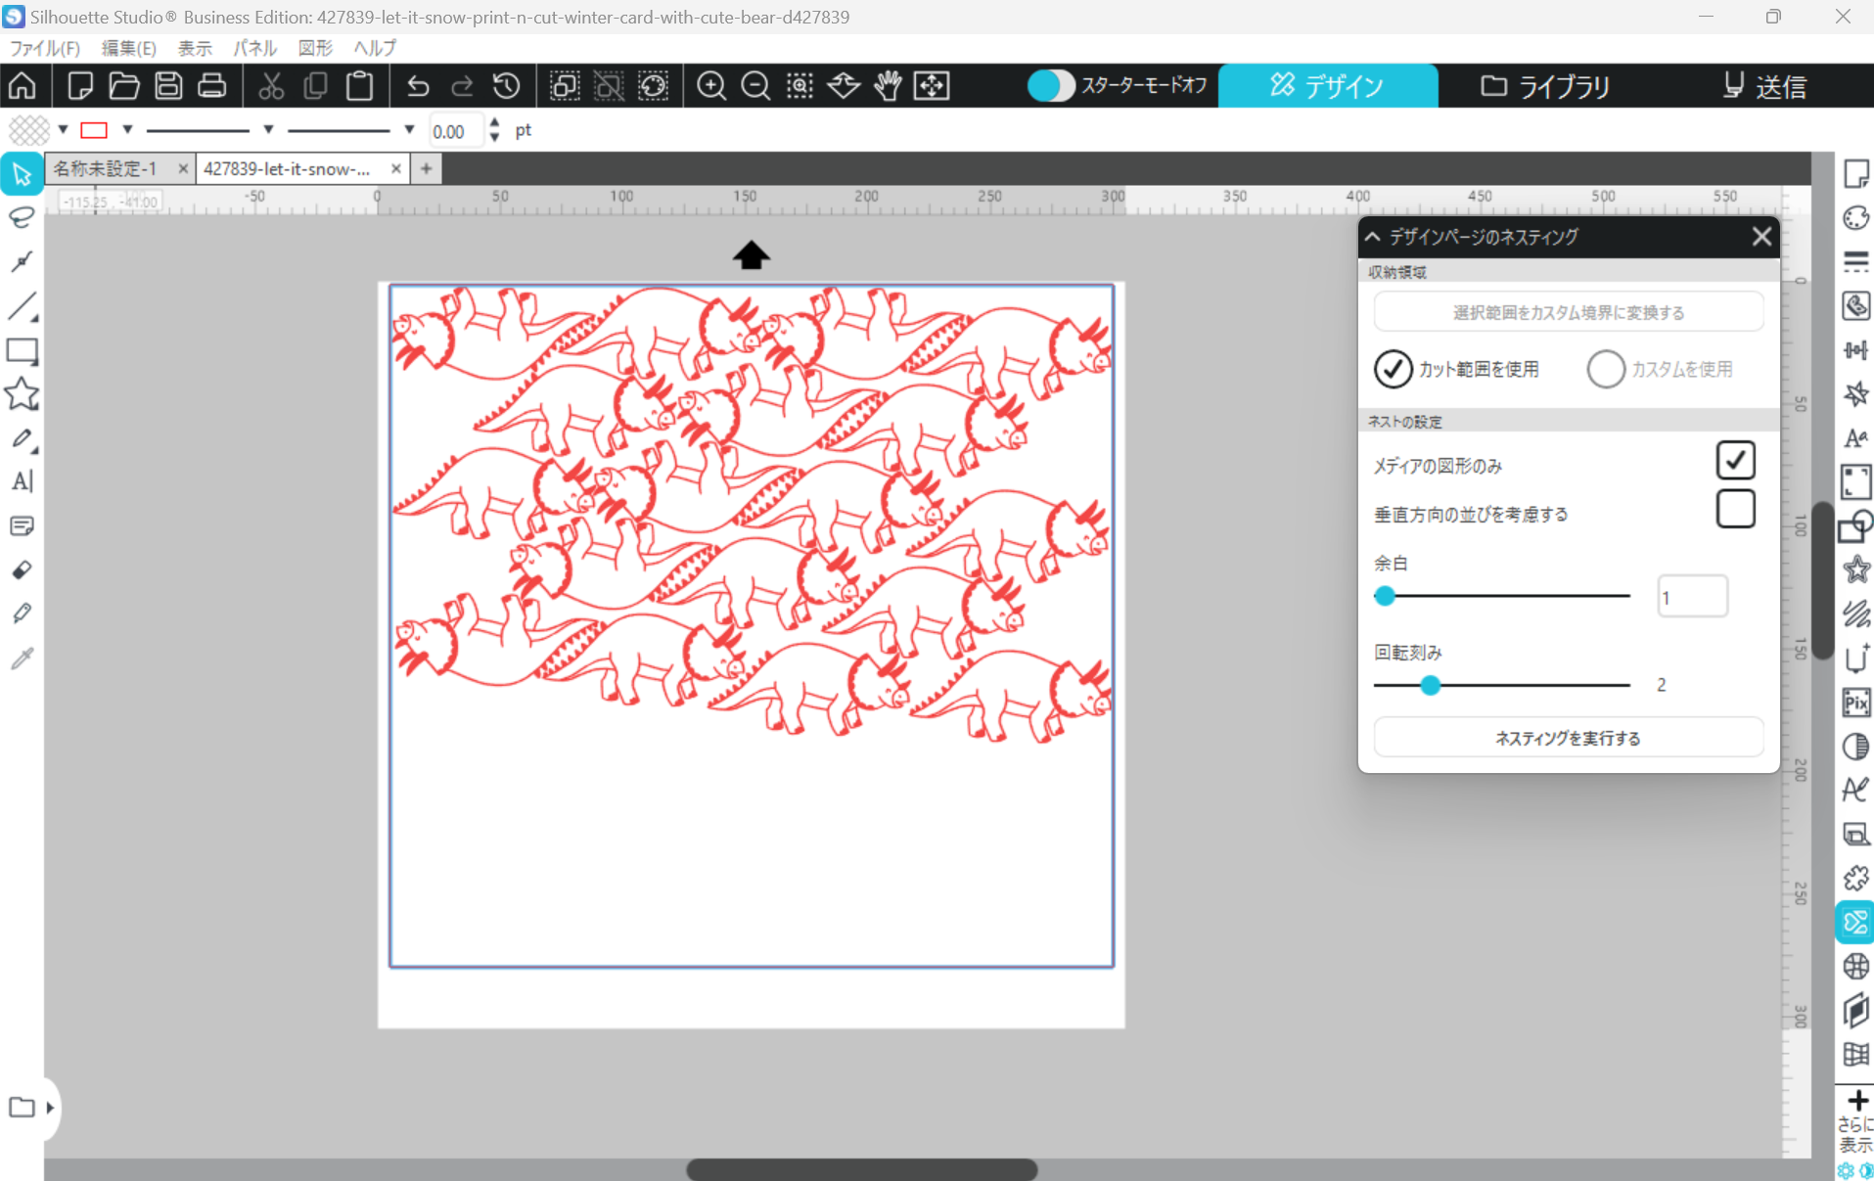This screenshot has width=1874, height=1181.
Task: Create a new document
Action: pos(80,86)
